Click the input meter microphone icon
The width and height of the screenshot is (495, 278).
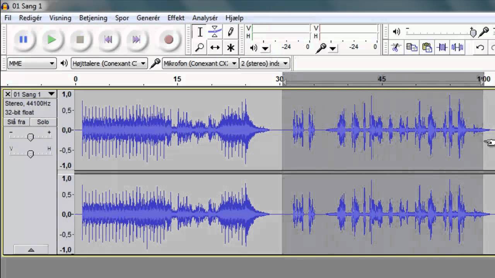click(x=321, y=47)
